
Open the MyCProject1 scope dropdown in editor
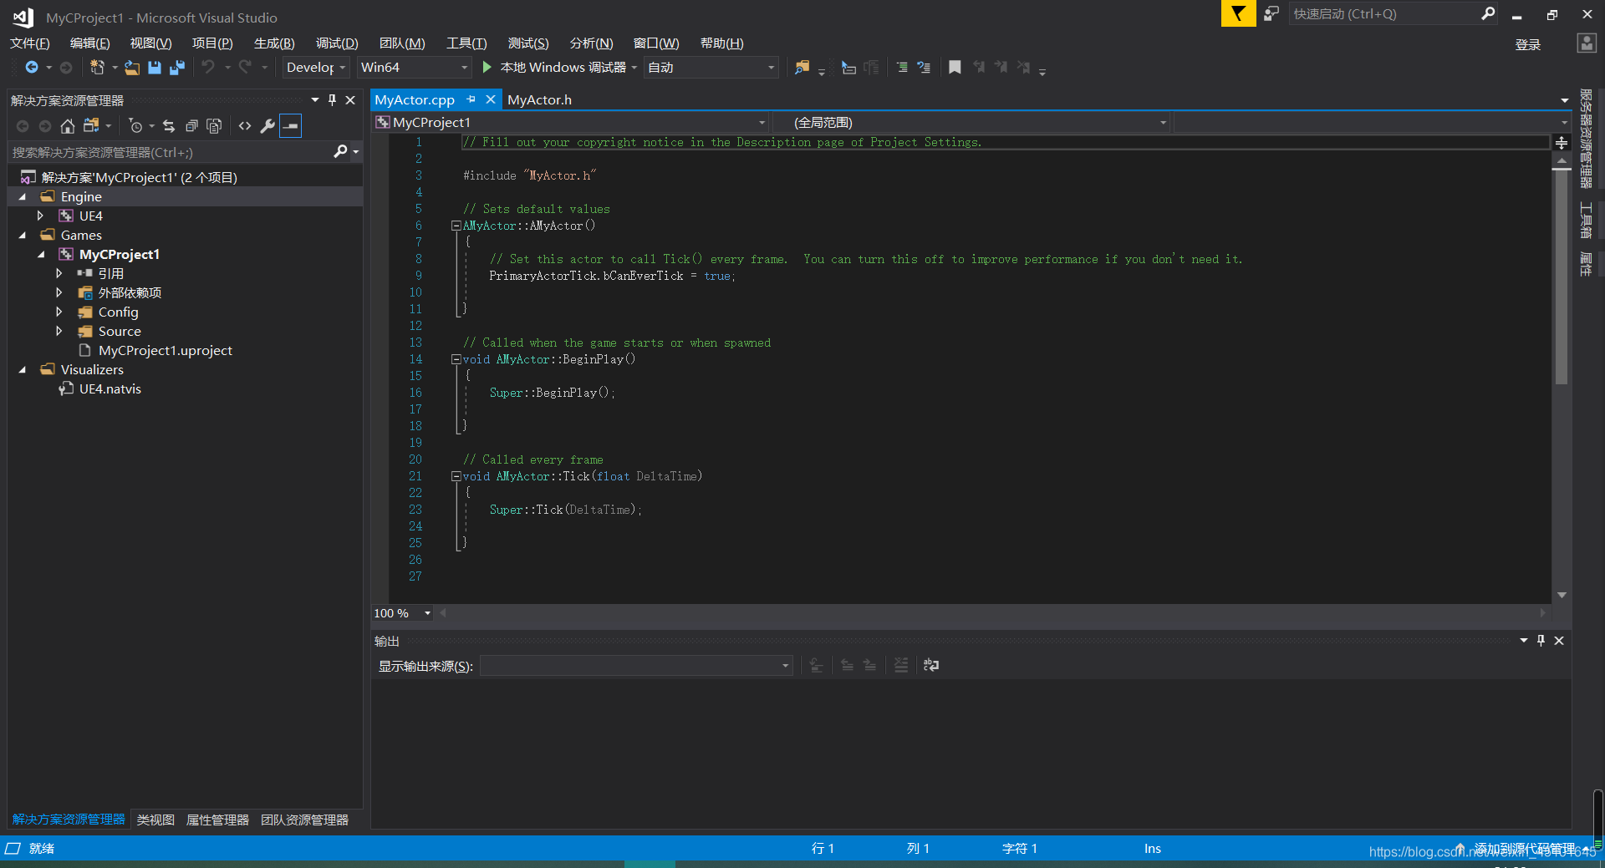pos(570,123)
